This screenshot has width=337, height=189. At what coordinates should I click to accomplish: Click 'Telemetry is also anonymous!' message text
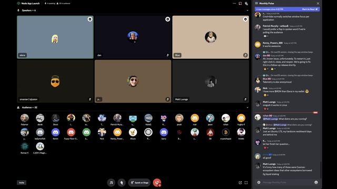tap(277, 82)
